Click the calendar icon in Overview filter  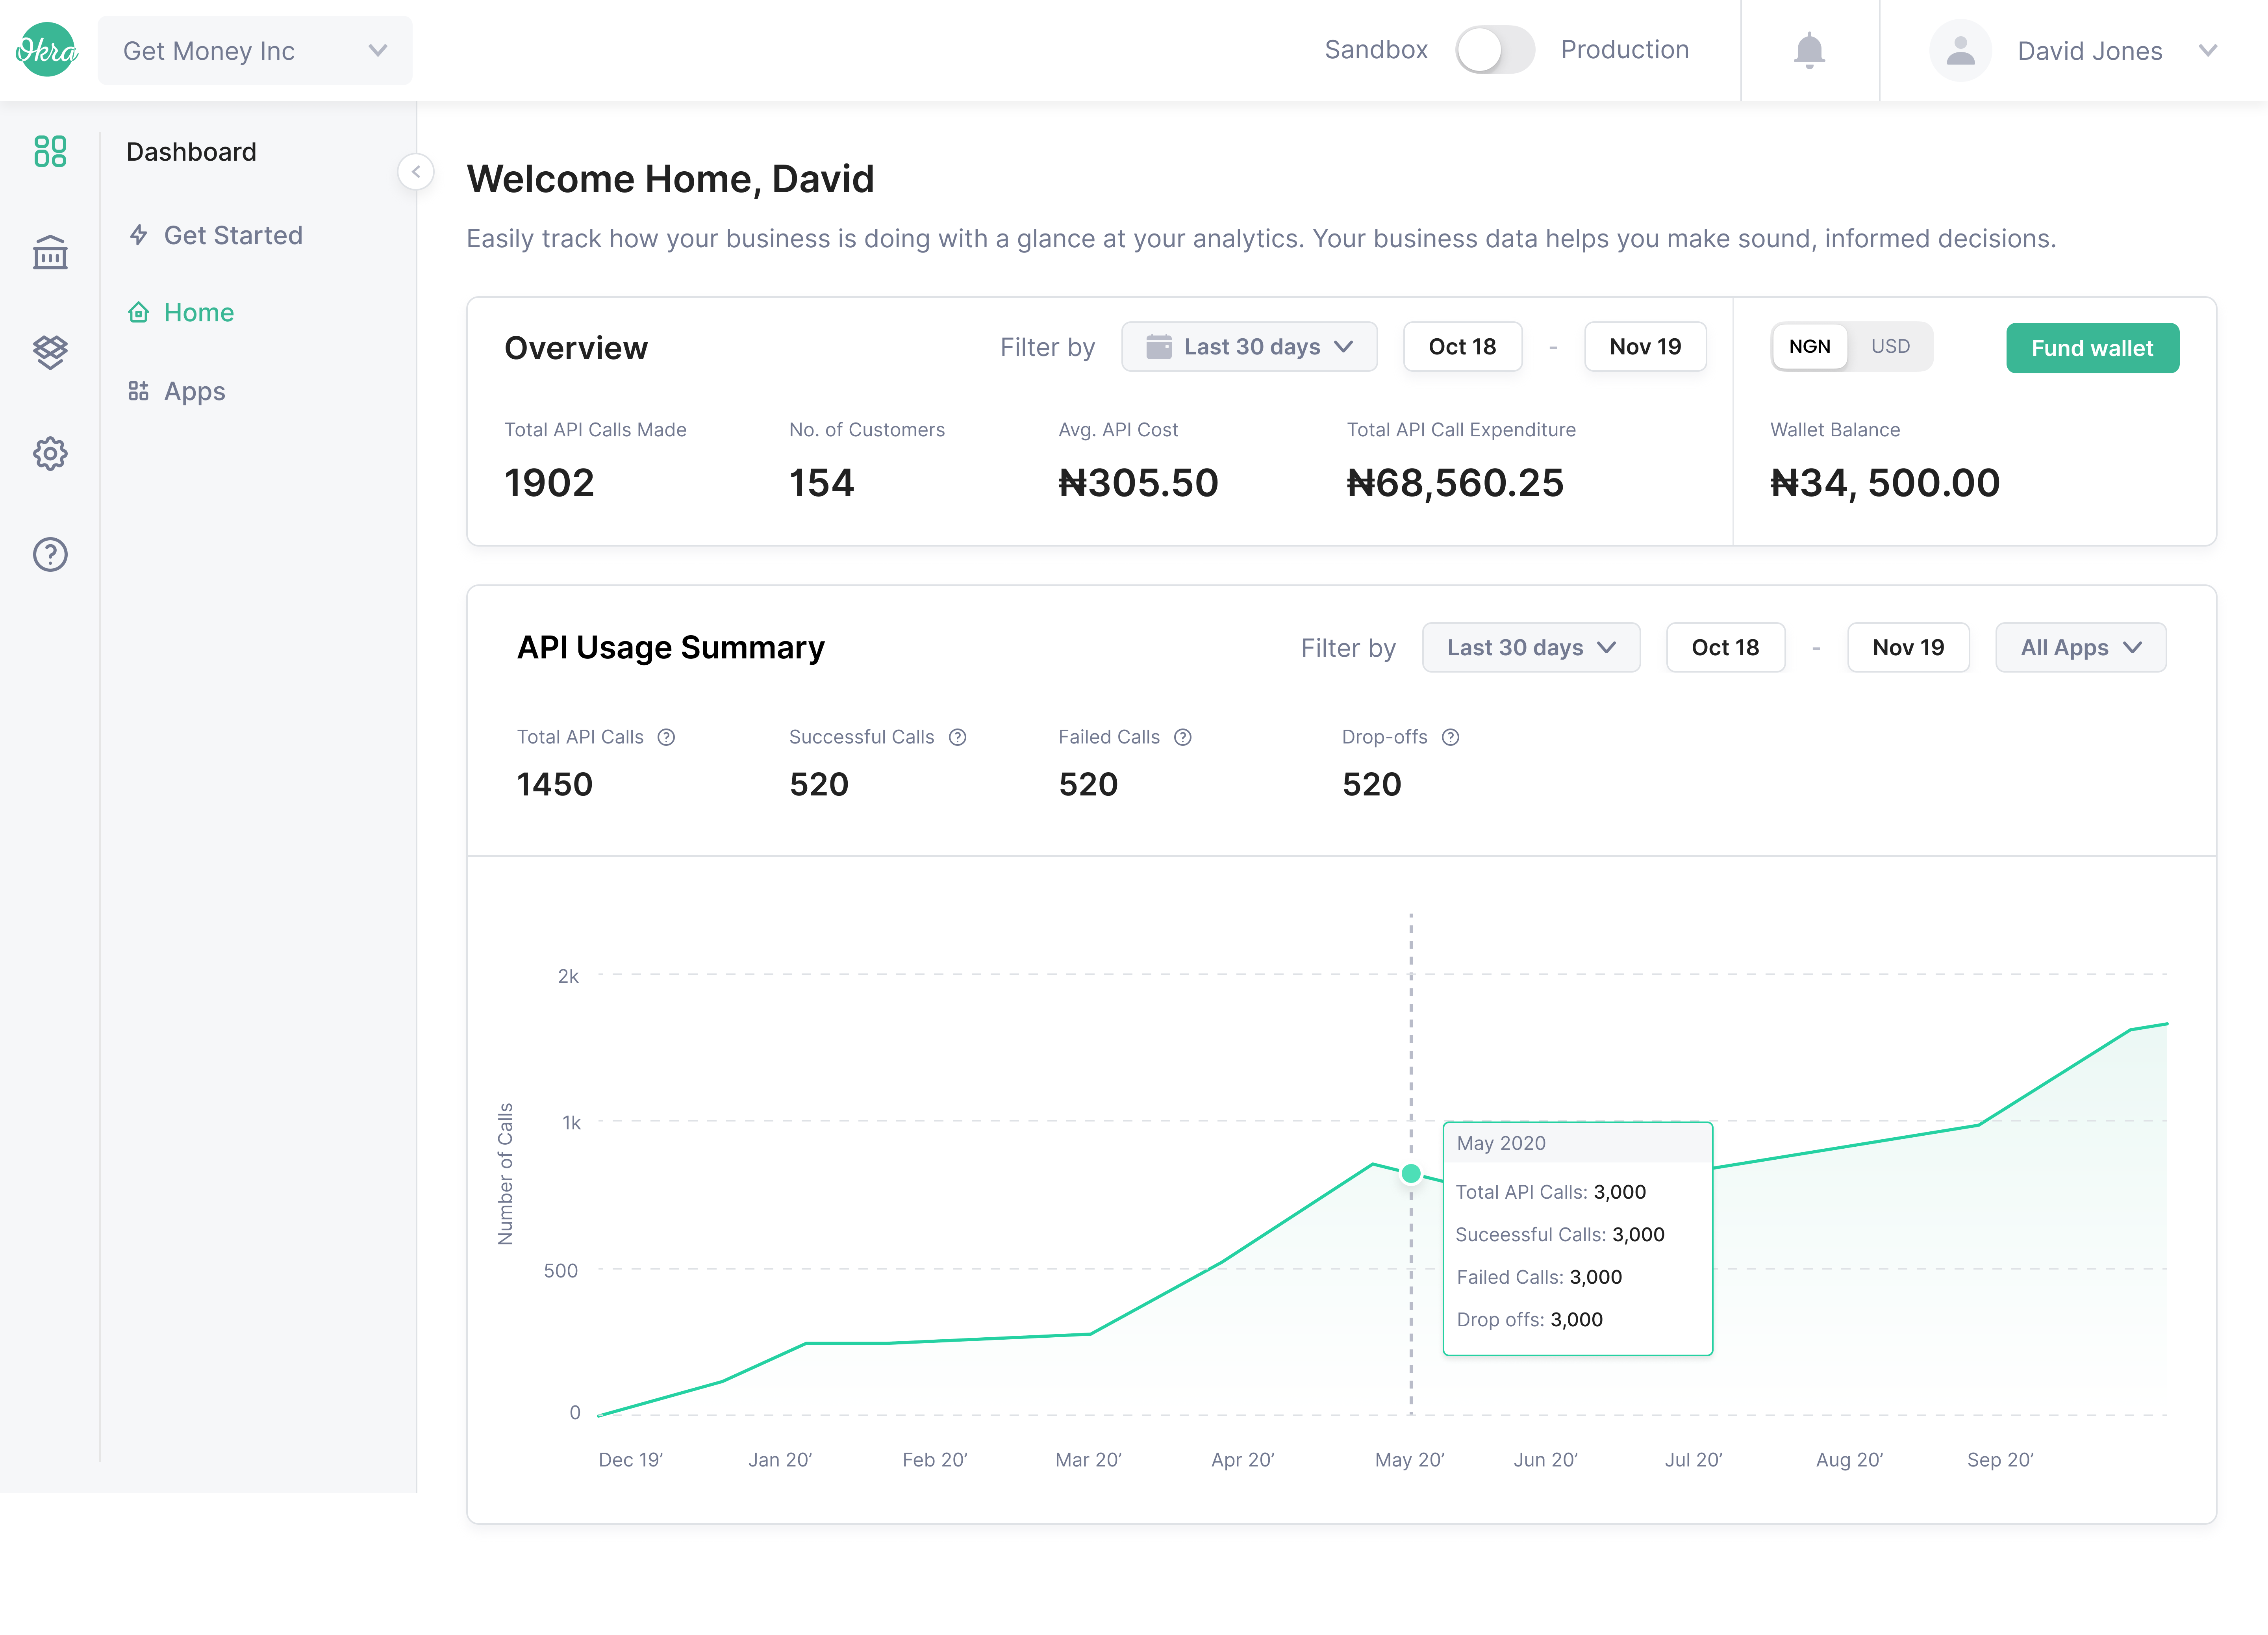click(1158, 346)
